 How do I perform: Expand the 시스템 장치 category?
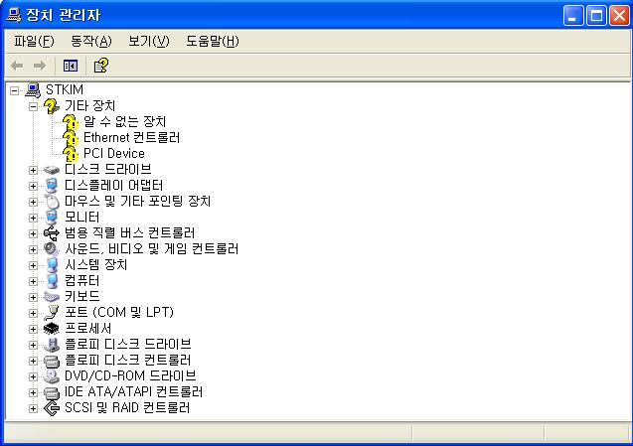pos(33,265)
